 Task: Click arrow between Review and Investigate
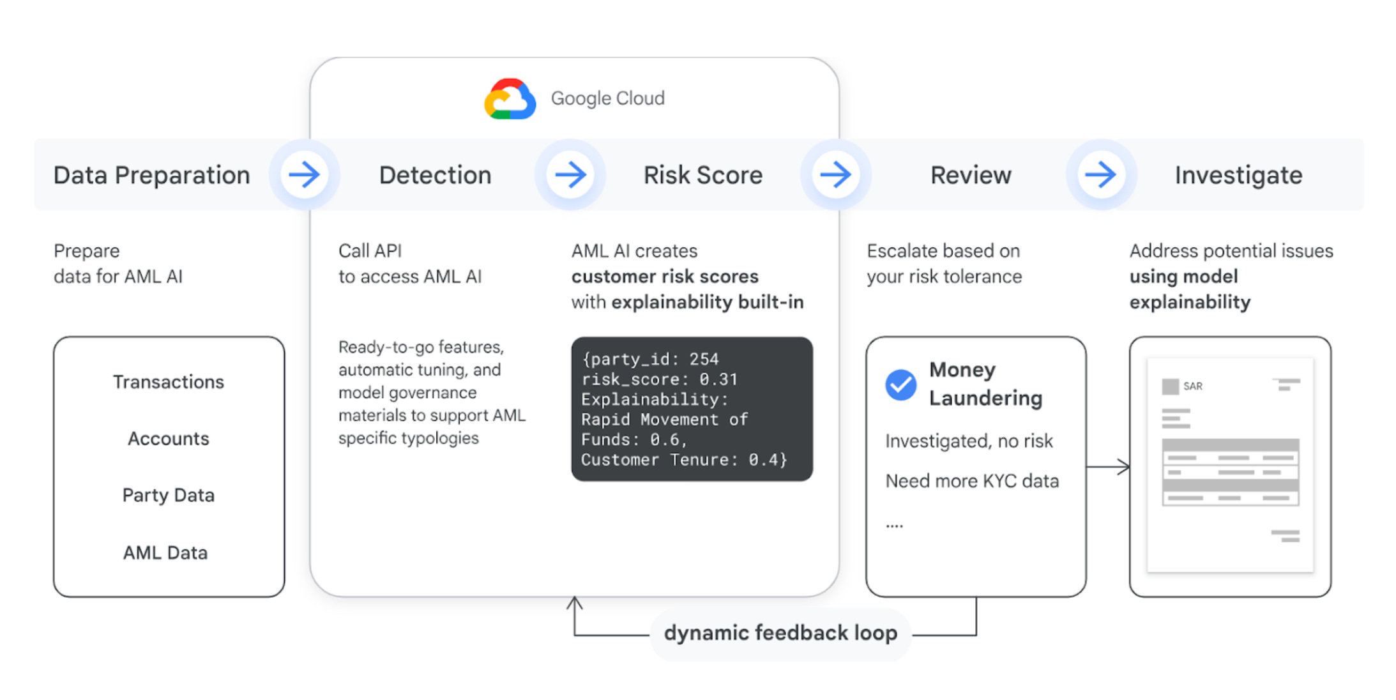pyautogui.click(x=1101, y=174)
